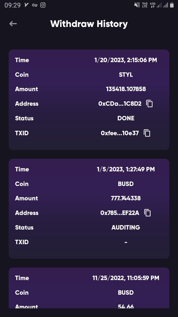The width and height of the screenshot is (178, 317).
Task: Tap the DONE status of STYL withdrawal
Action: click(126, 118)
